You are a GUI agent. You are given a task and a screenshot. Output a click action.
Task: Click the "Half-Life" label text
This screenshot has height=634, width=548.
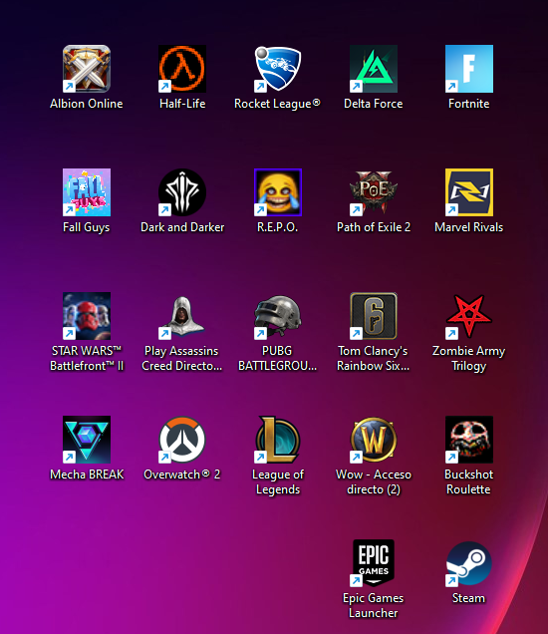point(182,104)
